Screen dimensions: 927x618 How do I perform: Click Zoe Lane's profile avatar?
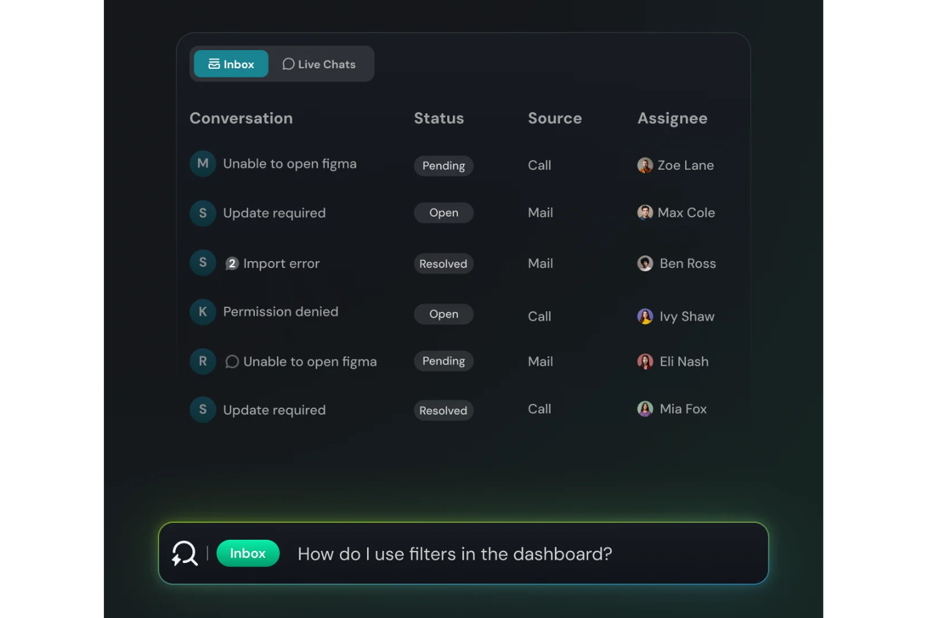(x=645, y=165)
